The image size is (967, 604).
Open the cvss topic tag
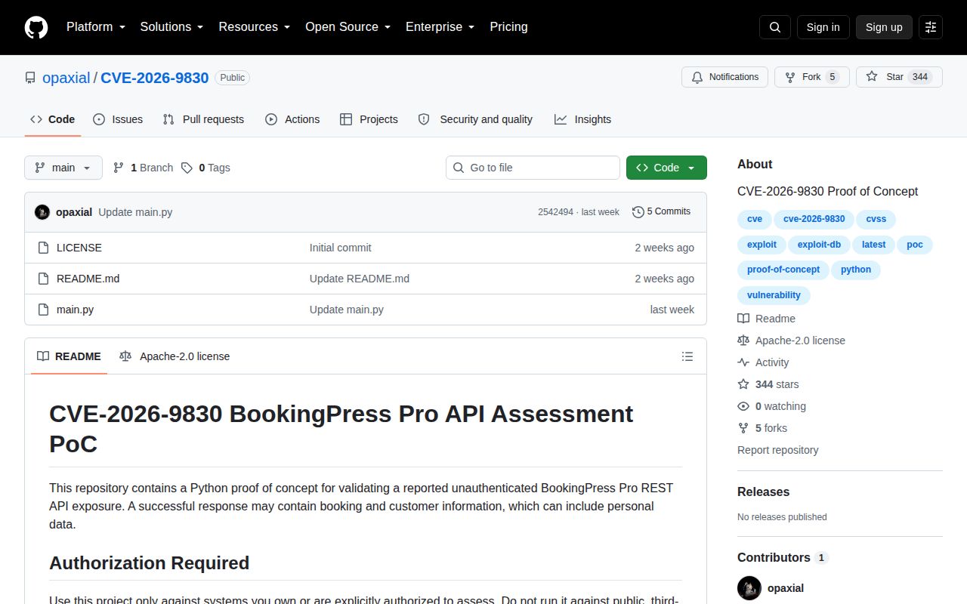click(876, 219)
